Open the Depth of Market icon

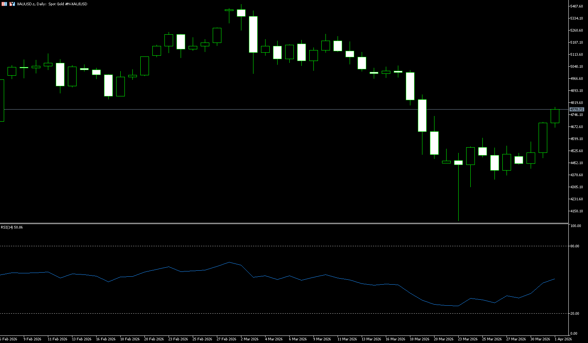[x=12, y=4]
